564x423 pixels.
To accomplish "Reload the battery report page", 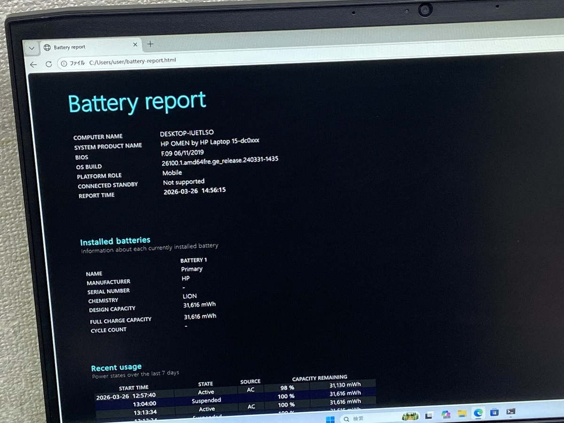I will coord(48,64).
